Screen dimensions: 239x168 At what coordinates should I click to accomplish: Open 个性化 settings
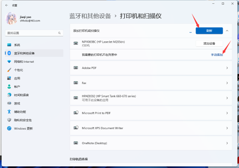tap(34, 70)
